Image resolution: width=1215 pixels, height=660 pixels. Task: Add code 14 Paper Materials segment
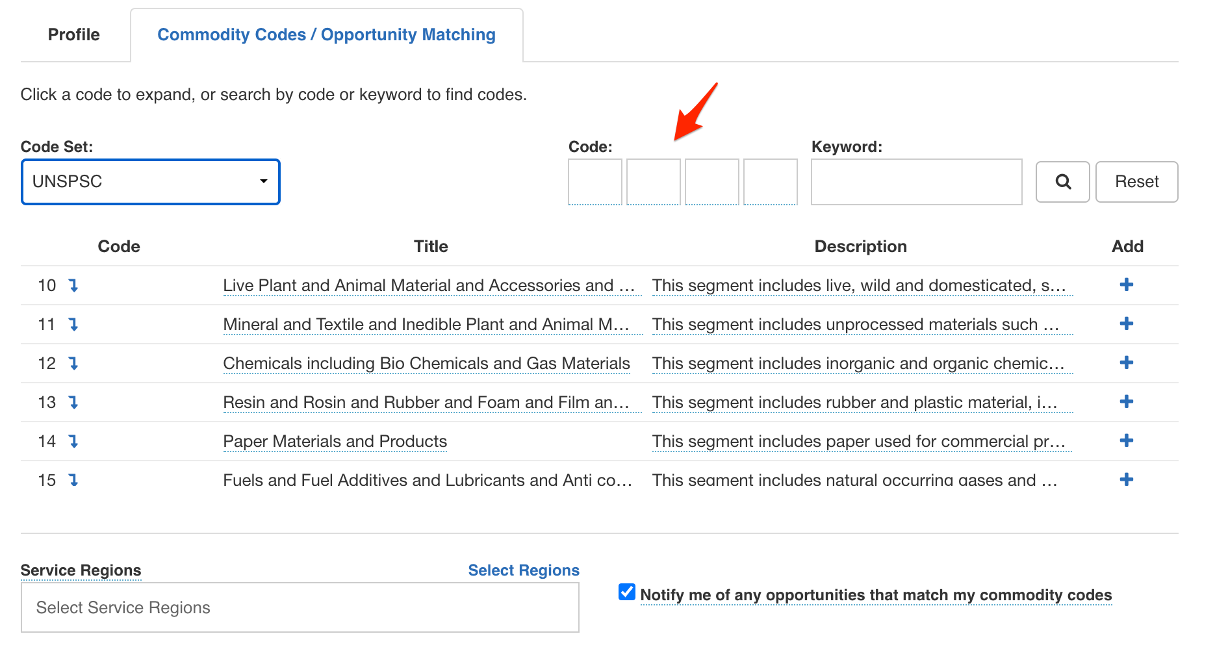[x=1126, y=440]
